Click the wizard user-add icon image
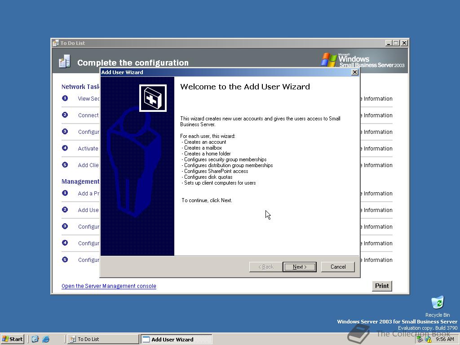Screen dimensions: 460x345 point(153,98)
